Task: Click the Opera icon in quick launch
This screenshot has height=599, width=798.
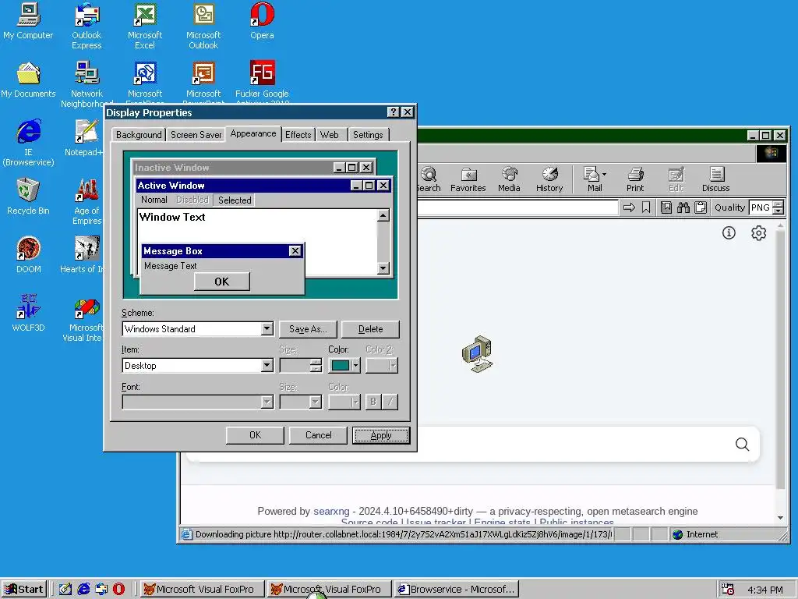Action: tap(118, 589)
